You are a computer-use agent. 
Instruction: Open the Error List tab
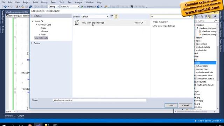tap(10, 116)
